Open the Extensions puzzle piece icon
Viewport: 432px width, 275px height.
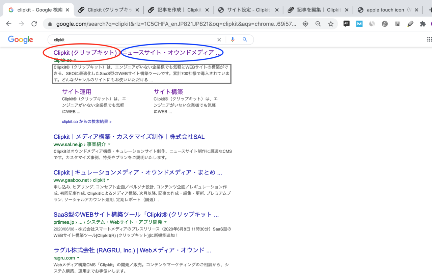(423, 24)
